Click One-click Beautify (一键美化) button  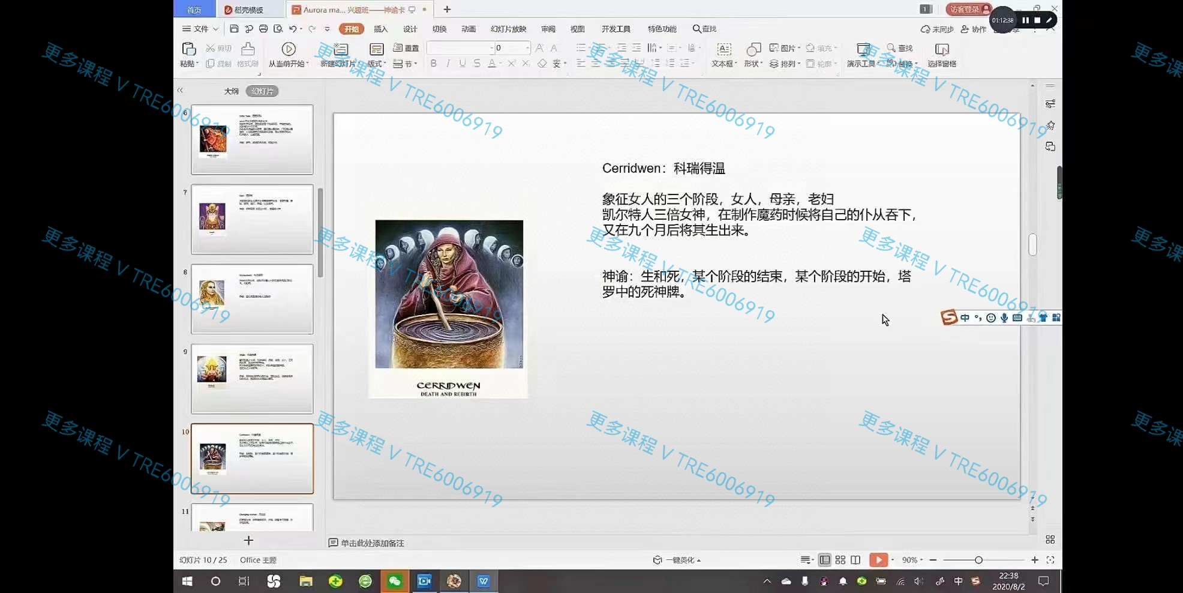[677, 560]
